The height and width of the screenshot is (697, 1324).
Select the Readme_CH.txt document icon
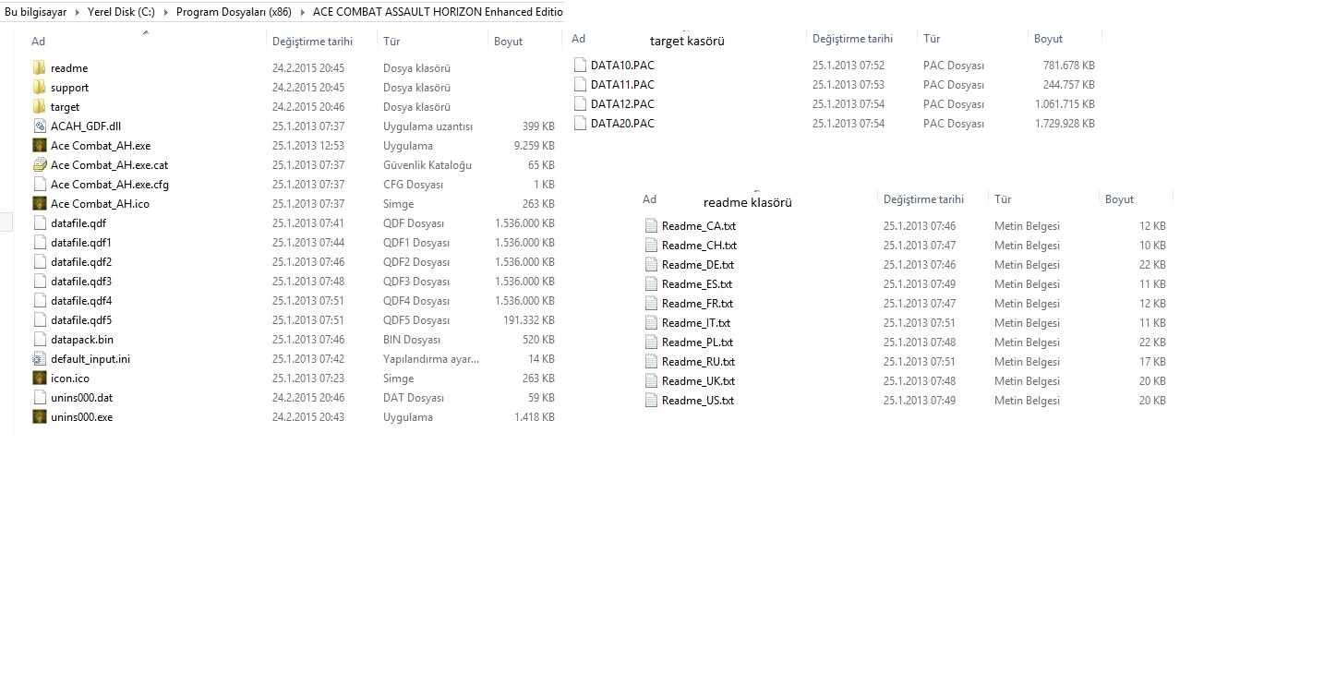tap(651, 245)
